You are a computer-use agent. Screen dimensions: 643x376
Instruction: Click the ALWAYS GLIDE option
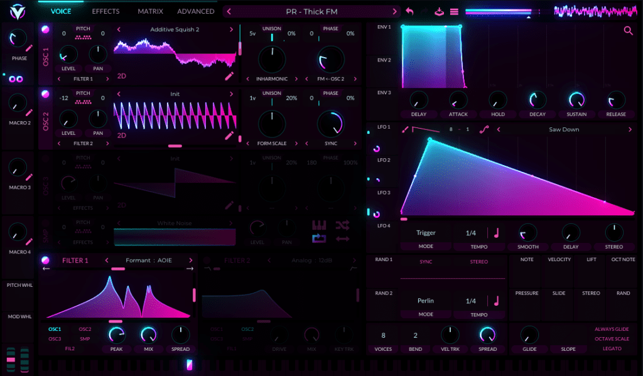pyautogui.click(x=612, y=329)
